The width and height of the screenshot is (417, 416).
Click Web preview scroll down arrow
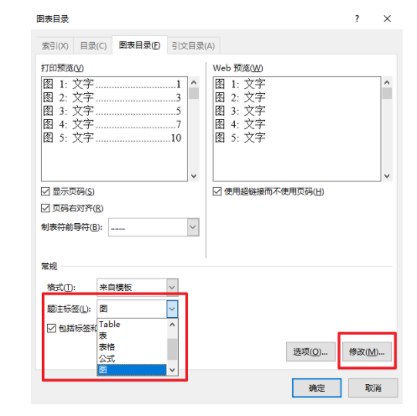[387, 176]
